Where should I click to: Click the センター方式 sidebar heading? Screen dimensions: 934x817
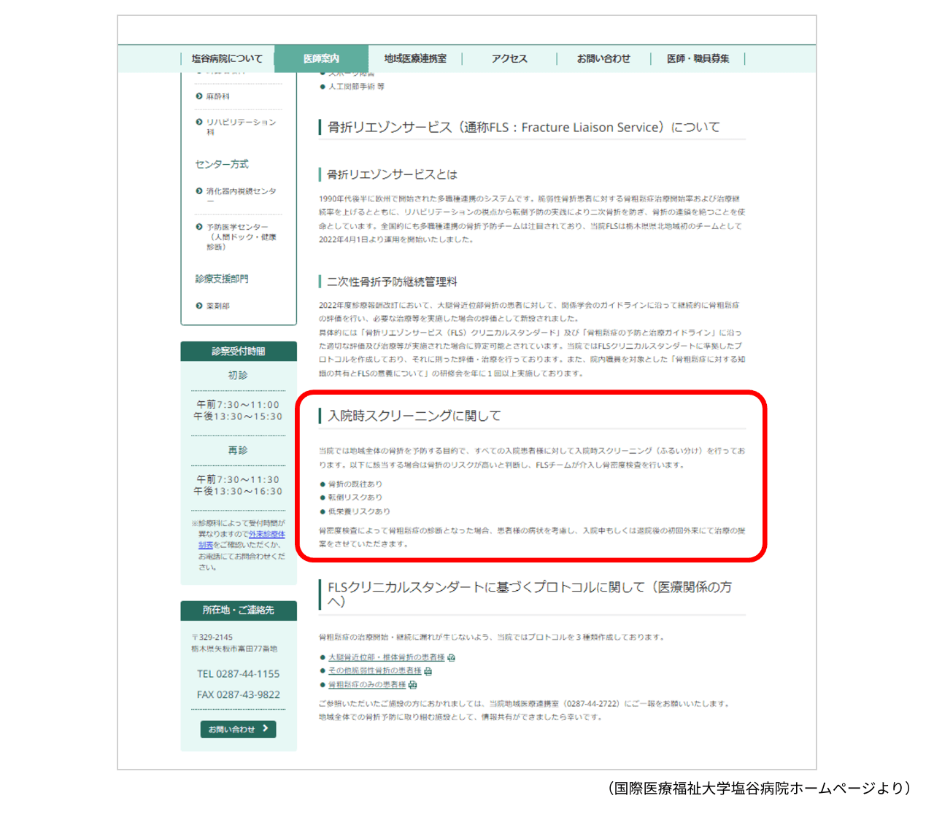(222, 164)
